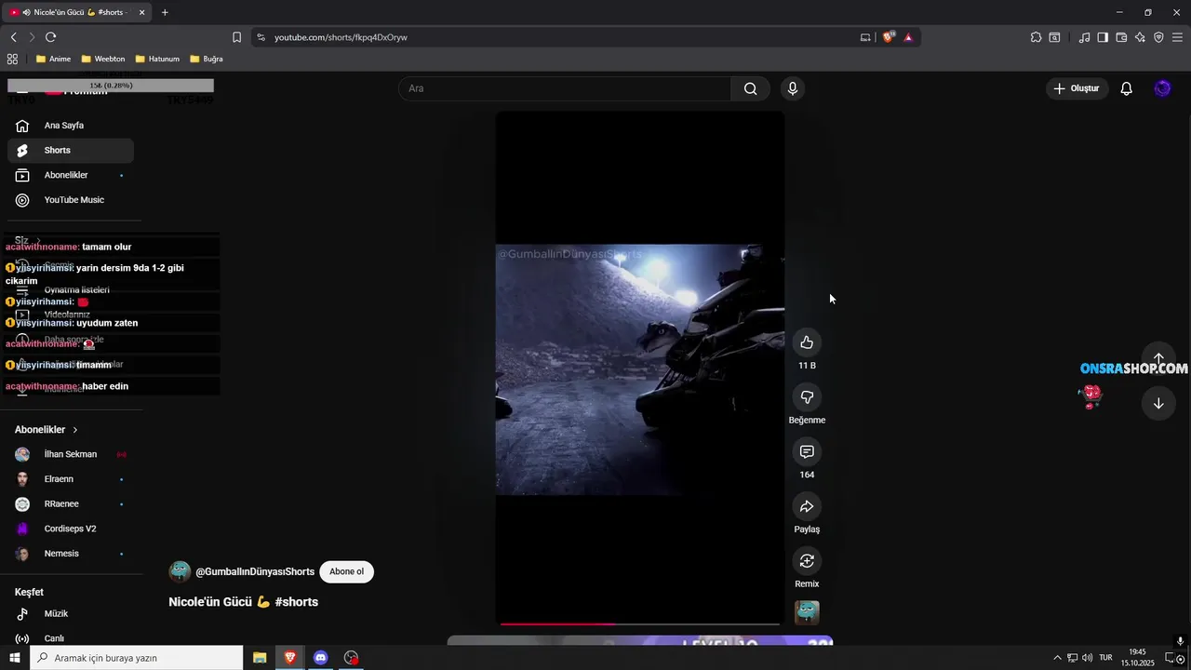Bookmark this page with bookmark icon
The image size is (1191, 670).
tap(236, 37)
